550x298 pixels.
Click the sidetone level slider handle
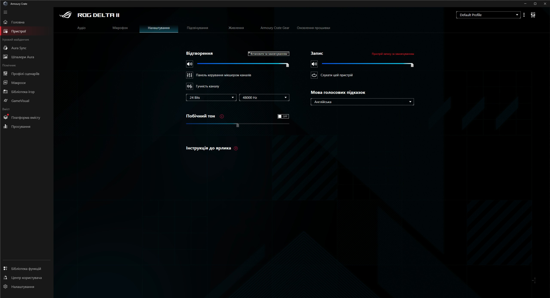[x=237, y=125]
